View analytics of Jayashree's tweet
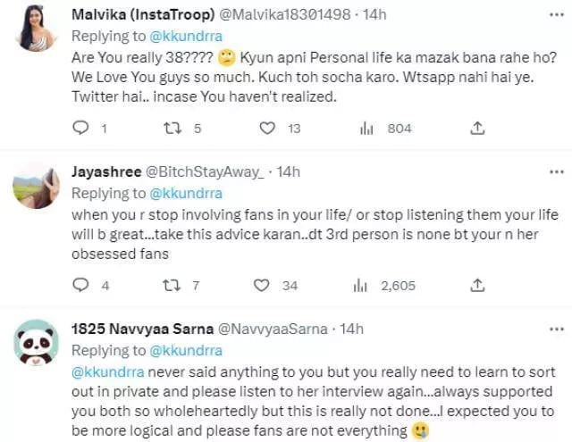The image size is (572, 442). 361,286
